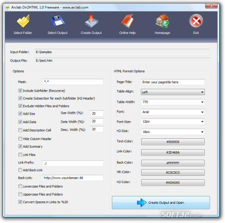The width and height of the screenshot is (225, 223).
Task: Close the Dir2HTML window
Action: [x=211, y=6]
